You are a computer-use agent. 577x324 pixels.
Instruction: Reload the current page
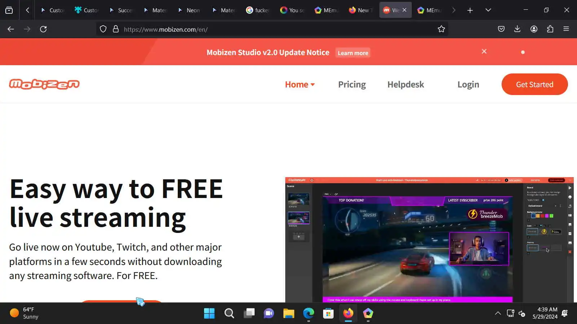pyautogui.click(x=43, y=29)
